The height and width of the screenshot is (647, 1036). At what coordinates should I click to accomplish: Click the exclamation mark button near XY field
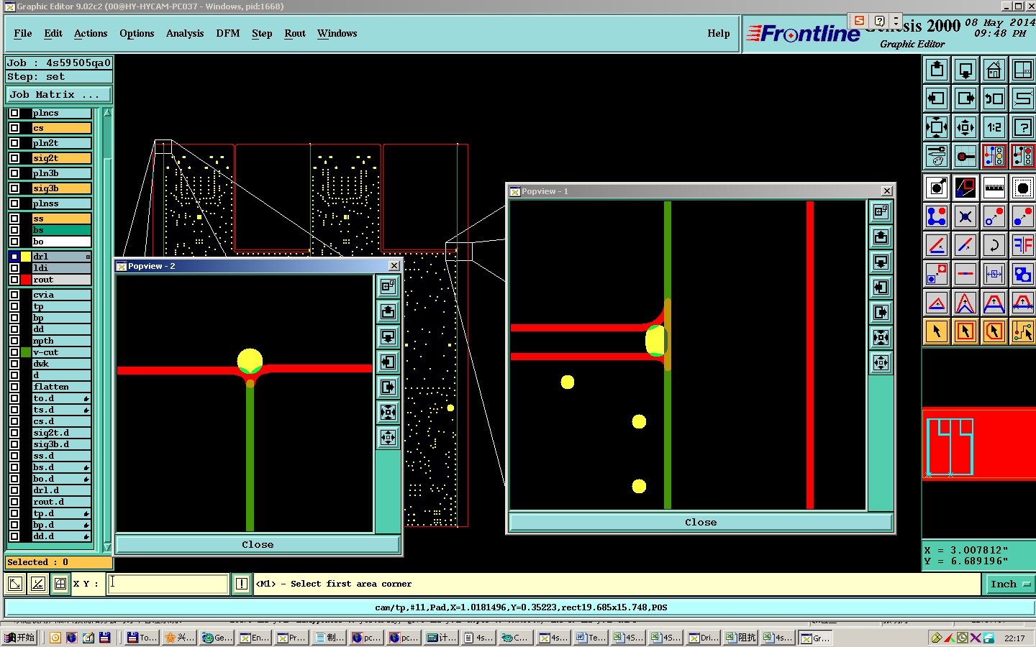pyautogui.click(x=242, y=584)
